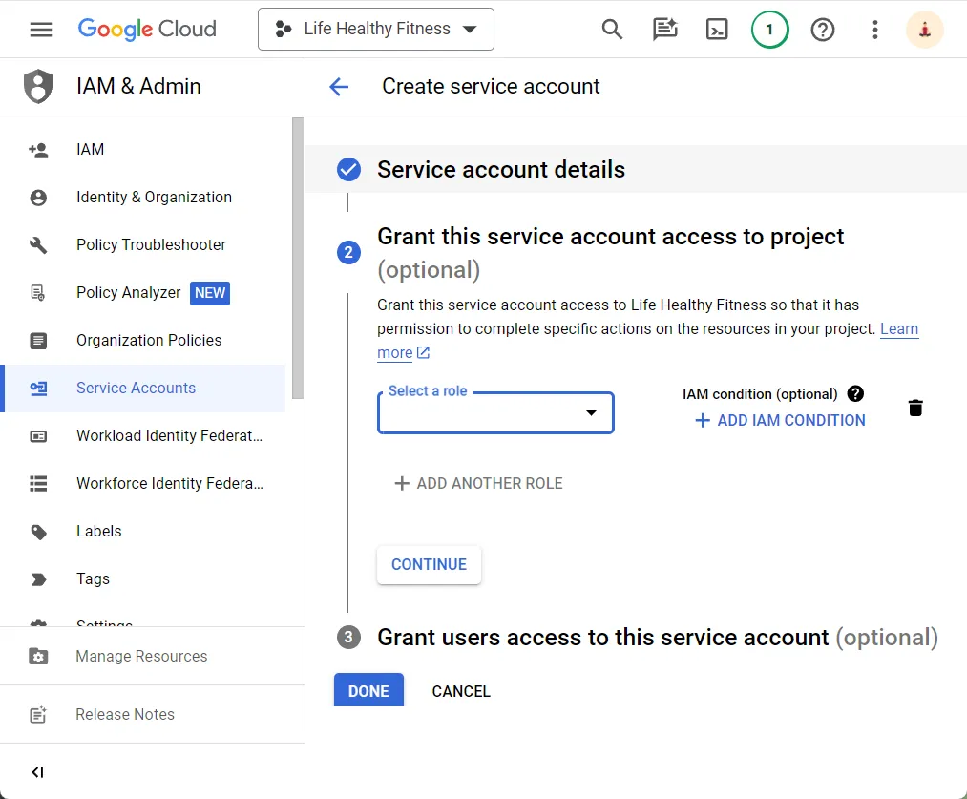Collapse the sidebar with bottom arrow icon
This screenshot has width=967, height=799.
point(38,772)
